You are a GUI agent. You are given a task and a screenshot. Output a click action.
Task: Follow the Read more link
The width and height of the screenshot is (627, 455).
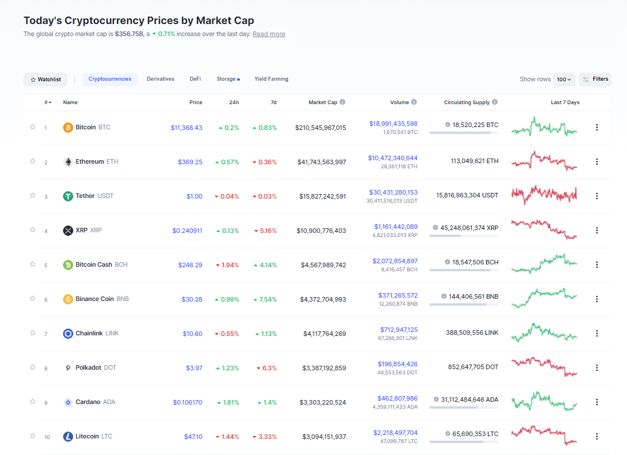tap(269, 34)
